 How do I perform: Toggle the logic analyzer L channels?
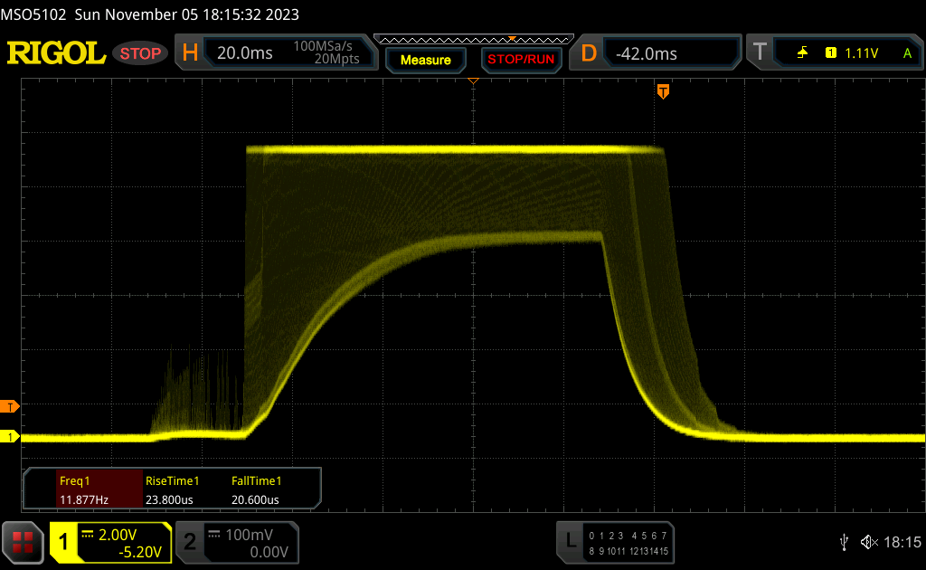pyautogui.click(x=570, y=541)
